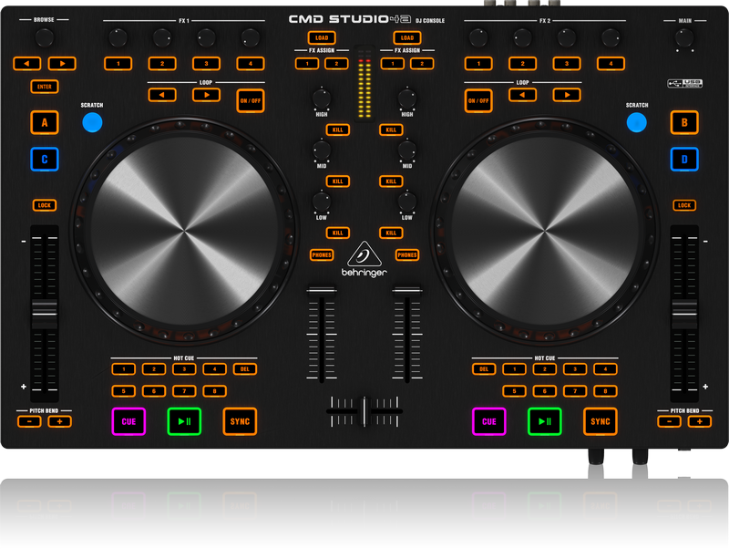Click the left browse back arrow button

point(27,63)
